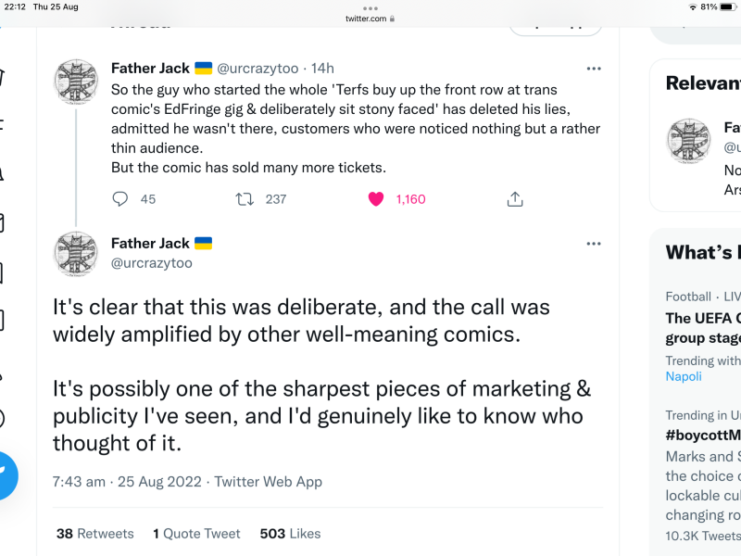Retweet the first tweet with 237 retweets

click(245, 198)
